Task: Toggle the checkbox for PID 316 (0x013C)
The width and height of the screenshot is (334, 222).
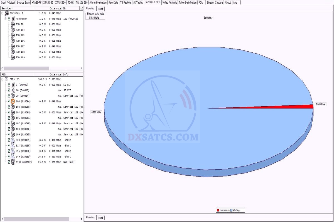Action: click(9, 151)
